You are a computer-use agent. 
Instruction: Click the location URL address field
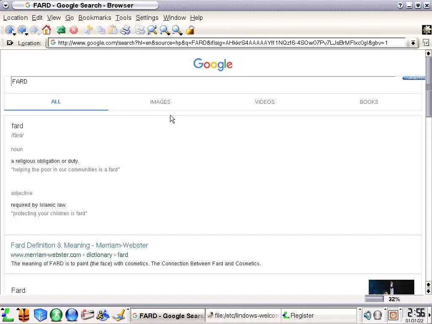tap(226, 43)
